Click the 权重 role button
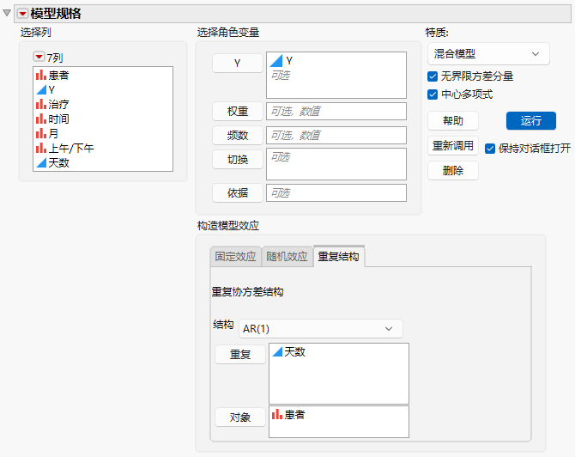This screenshot has height=457, width=575. point(237,111)
